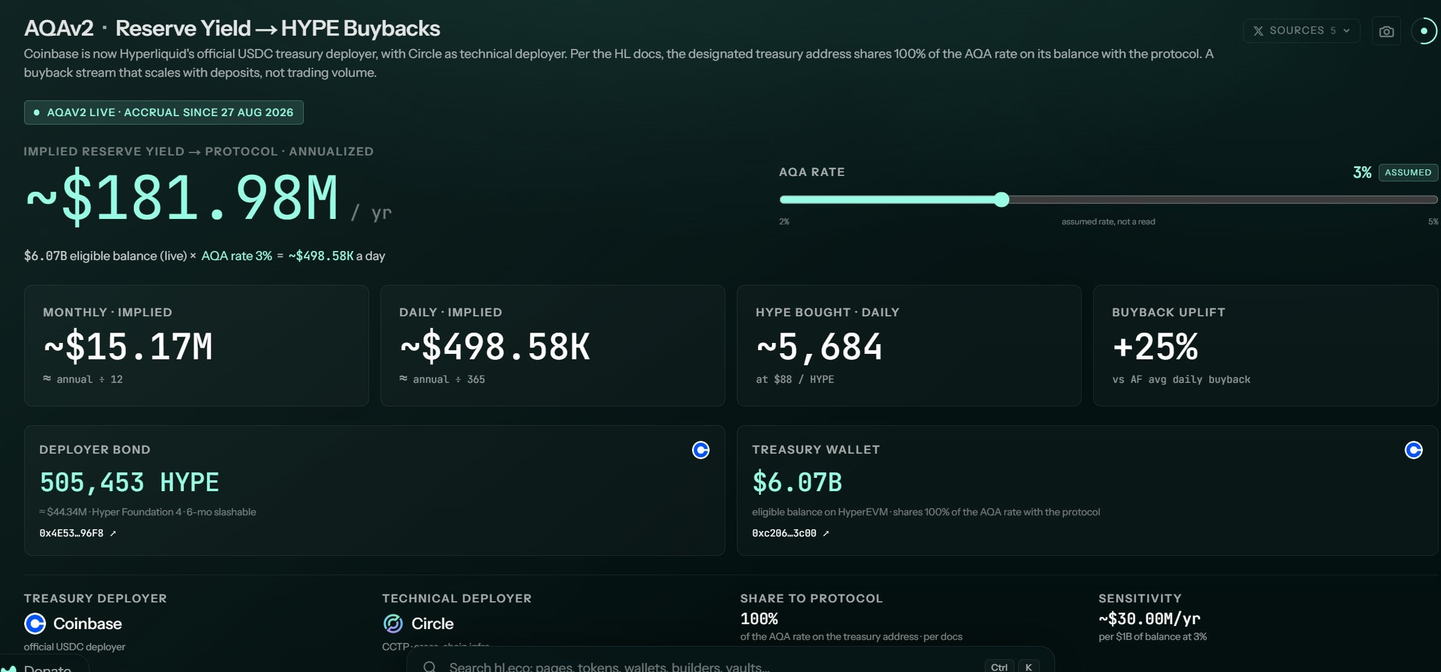Click the +25% buyback uplift value

click(1155, 347)
